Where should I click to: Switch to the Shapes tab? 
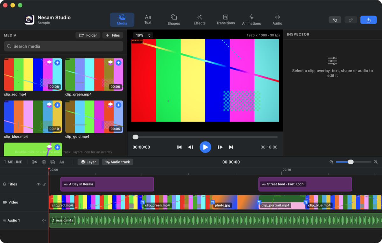[x=173, y=19]
